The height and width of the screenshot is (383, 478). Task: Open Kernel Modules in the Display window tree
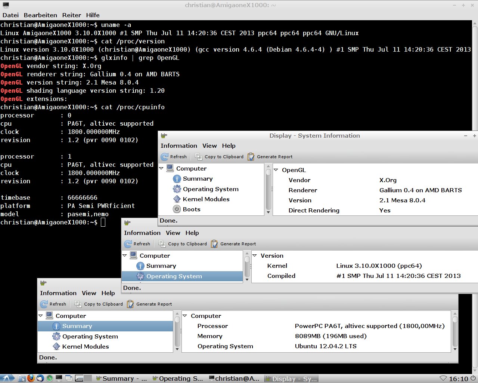(x=206, y=199)
